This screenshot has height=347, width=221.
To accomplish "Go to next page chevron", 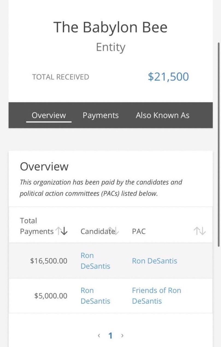I will click(122, 336).
